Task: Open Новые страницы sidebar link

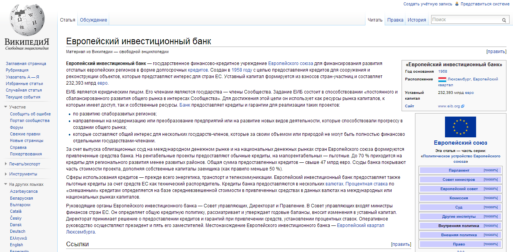Action: pyautogui.click(x=27, y=141)
